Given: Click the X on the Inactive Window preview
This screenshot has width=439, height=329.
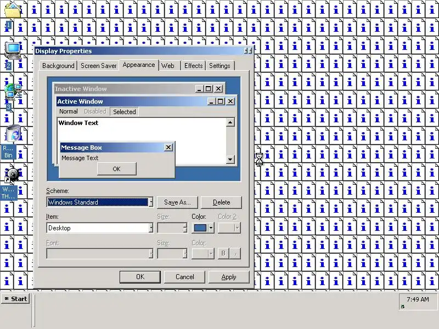Looking at the screenshot, I should click(218, 89).
